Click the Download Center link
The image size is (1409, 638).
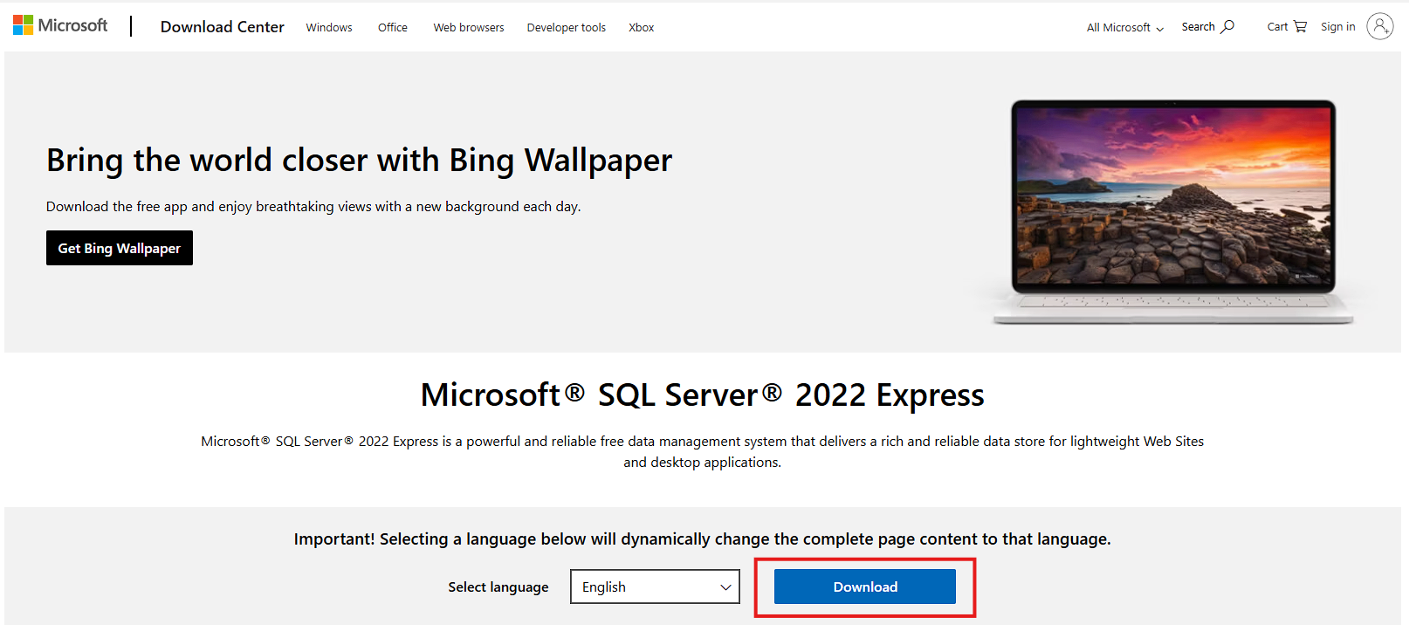(223, 27)
